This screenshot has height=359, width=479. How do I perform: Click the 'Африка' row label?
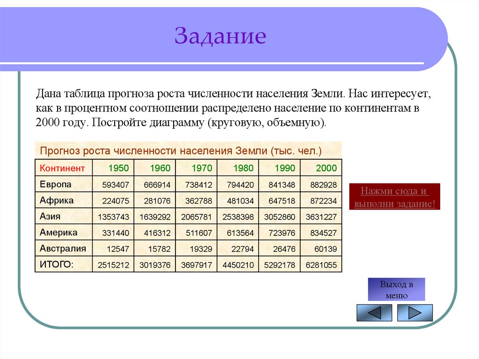64,200
